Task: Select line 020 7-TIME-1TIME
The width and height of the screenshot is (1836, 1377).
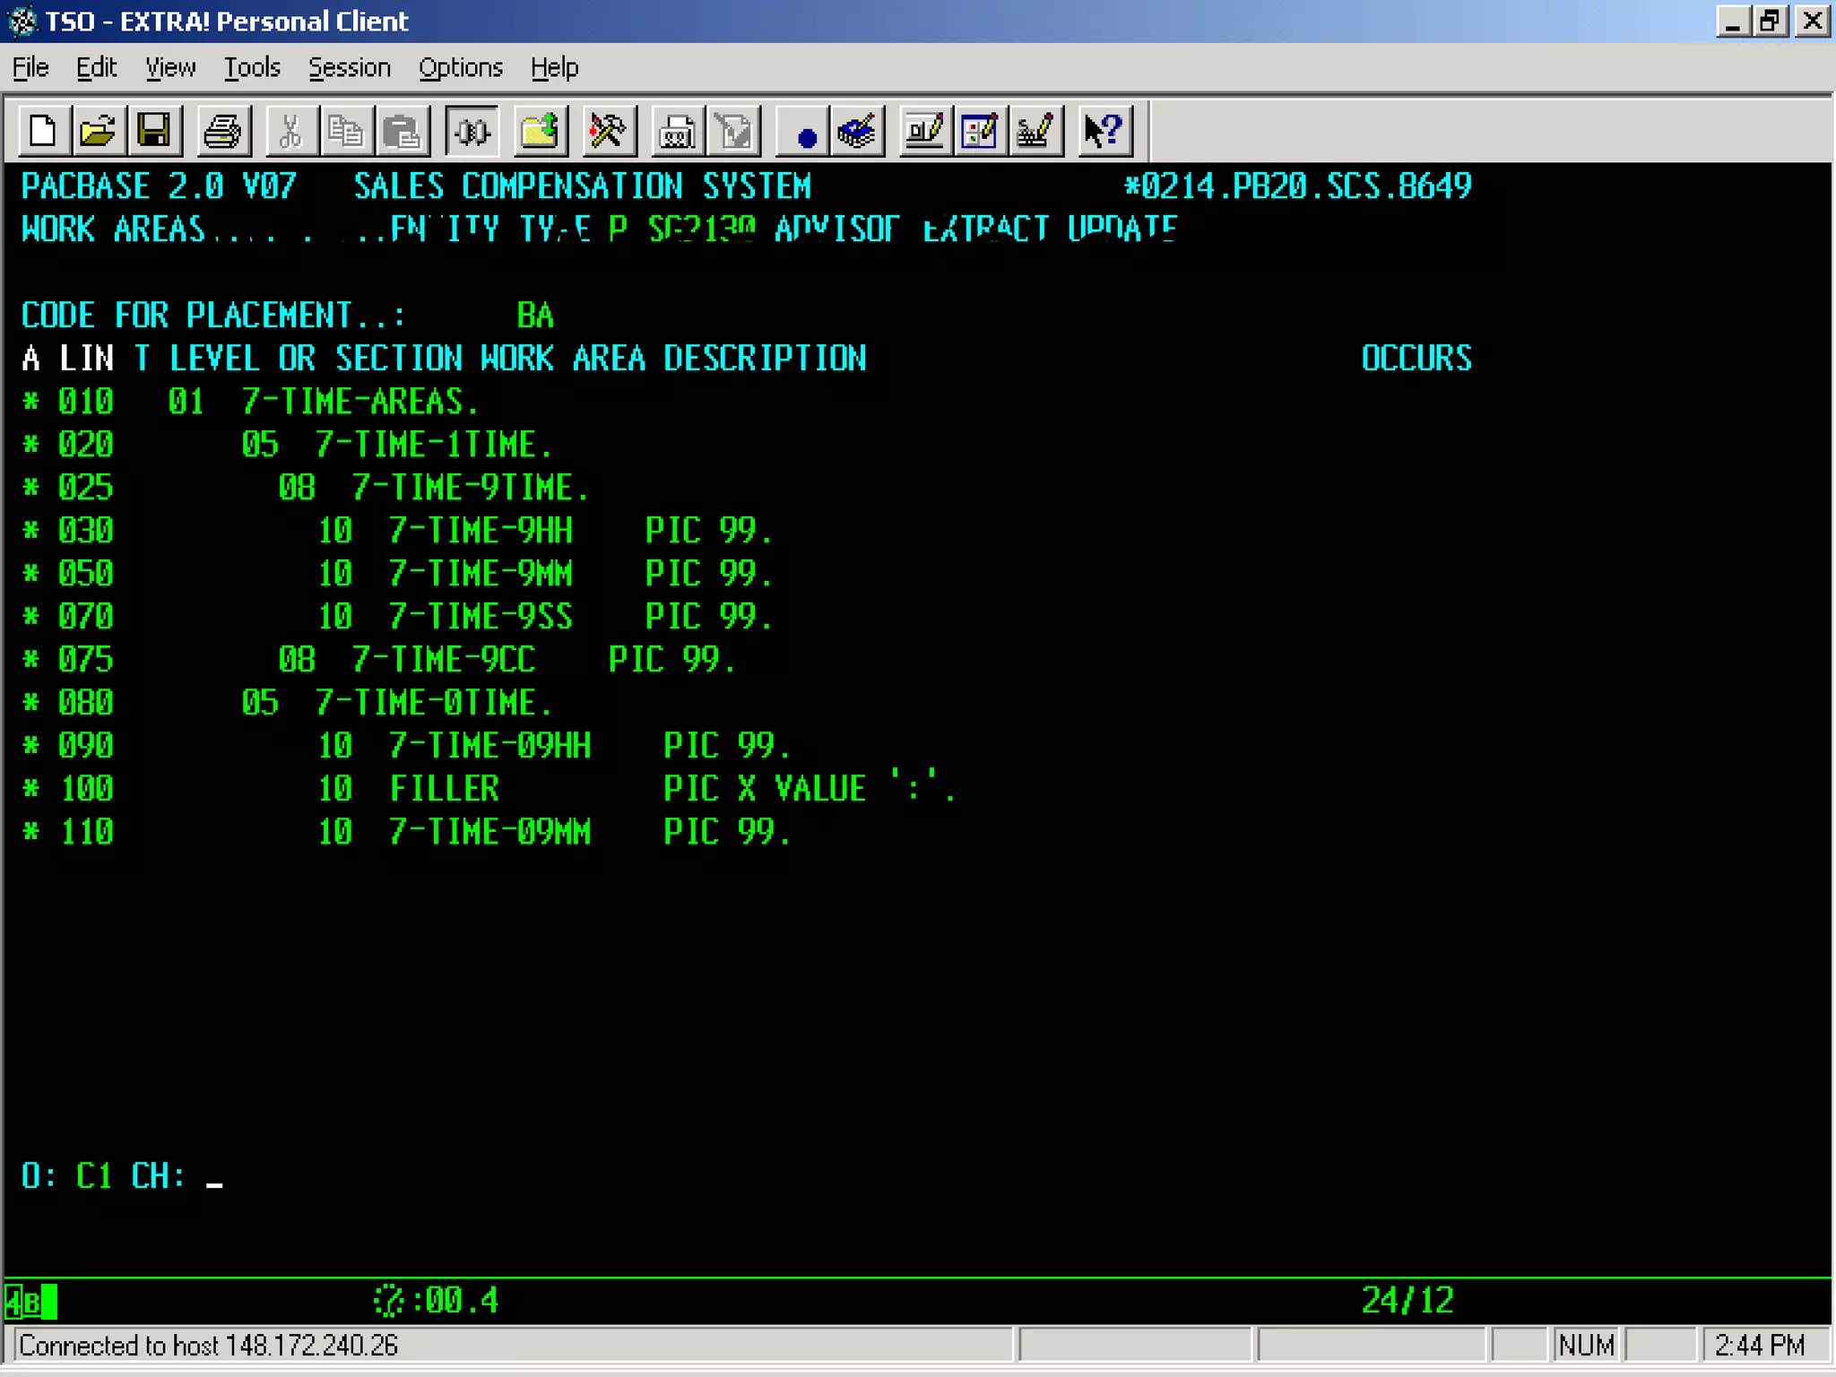Action: click(x=287, y=445)
